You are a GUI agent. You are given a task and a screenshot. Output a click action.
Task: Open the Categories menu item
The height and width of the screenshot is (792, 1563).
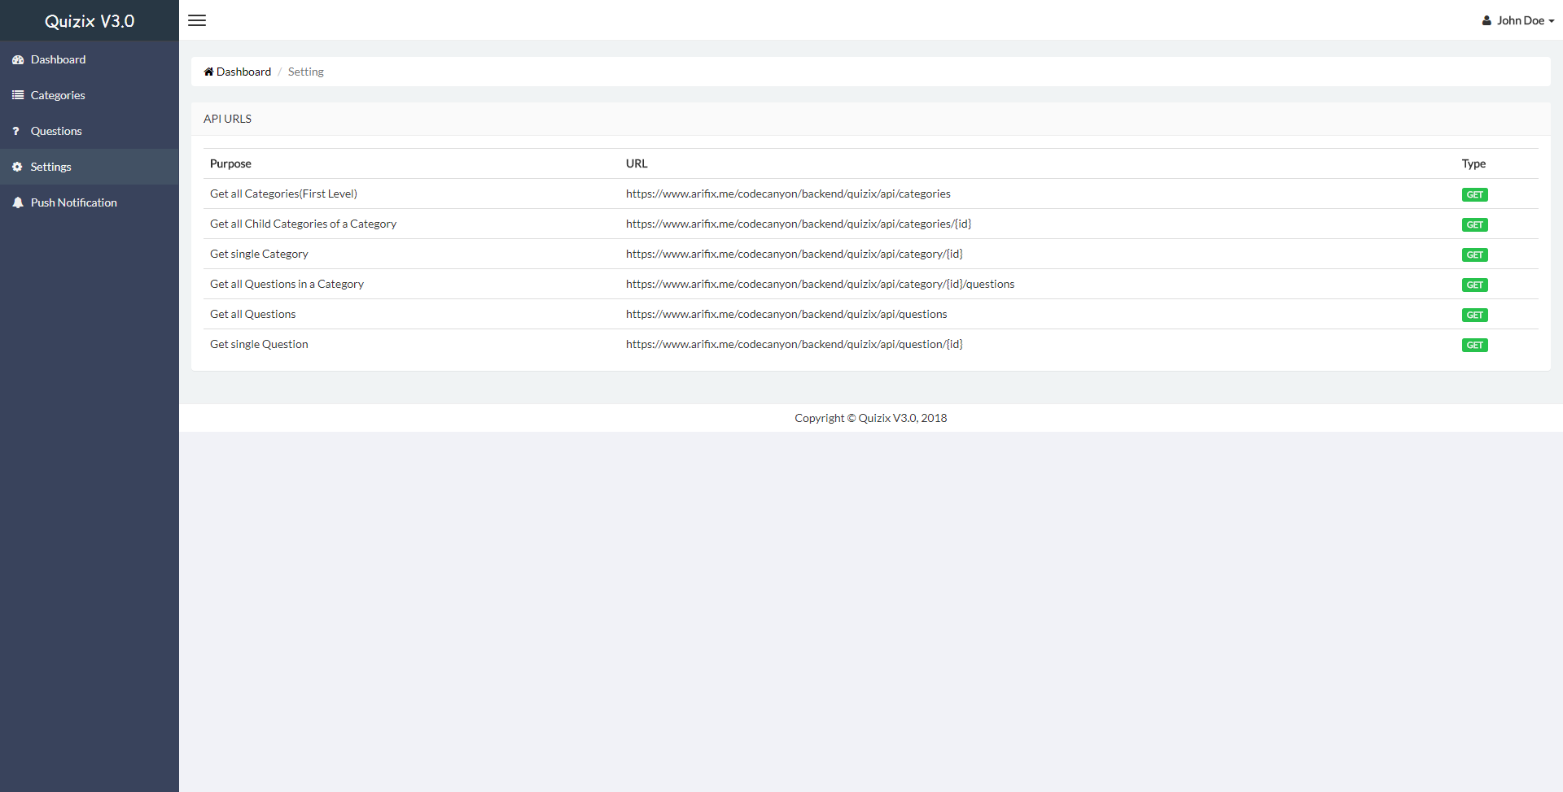pyautogui.click(x=58, y=95)
